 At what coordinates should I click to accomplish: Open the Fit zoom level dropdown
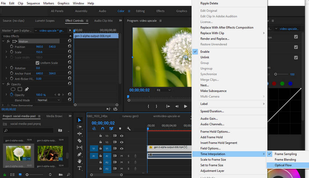point(163,90)
